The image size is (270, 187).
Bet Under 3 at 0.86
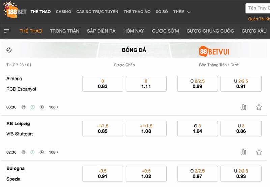click(x=241, y=129)
